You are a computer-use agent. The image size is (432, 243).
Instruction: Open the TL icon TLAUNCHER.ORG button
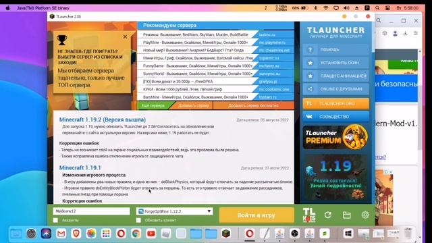pyautogui.click(x=335, y=103)
